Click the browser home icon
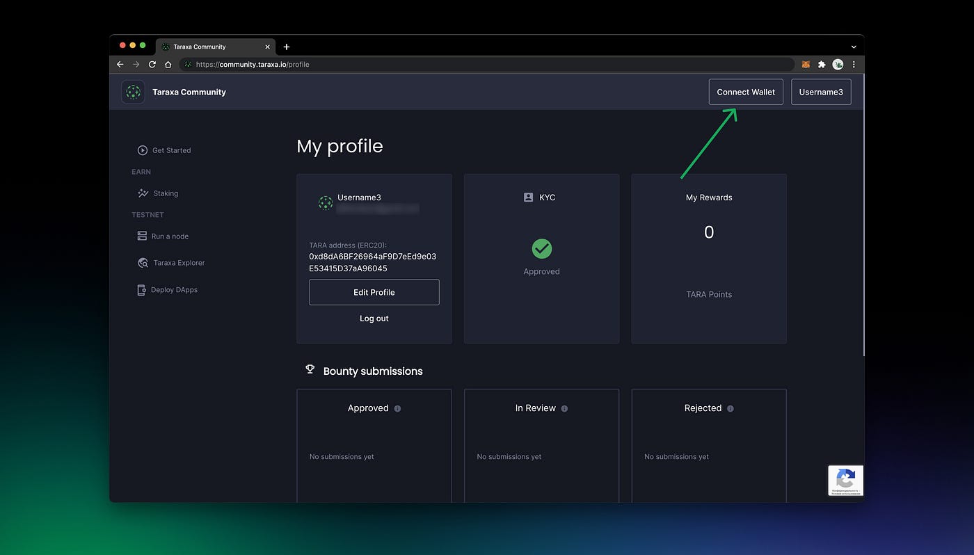 168,64
